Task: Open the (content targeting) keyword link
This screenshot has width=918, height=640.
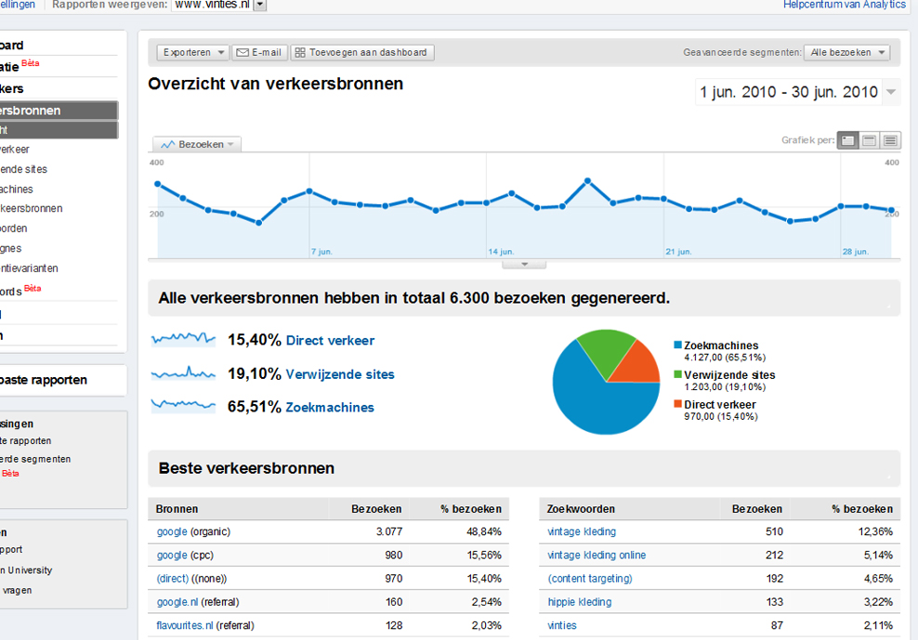Action: click(590, 579)
